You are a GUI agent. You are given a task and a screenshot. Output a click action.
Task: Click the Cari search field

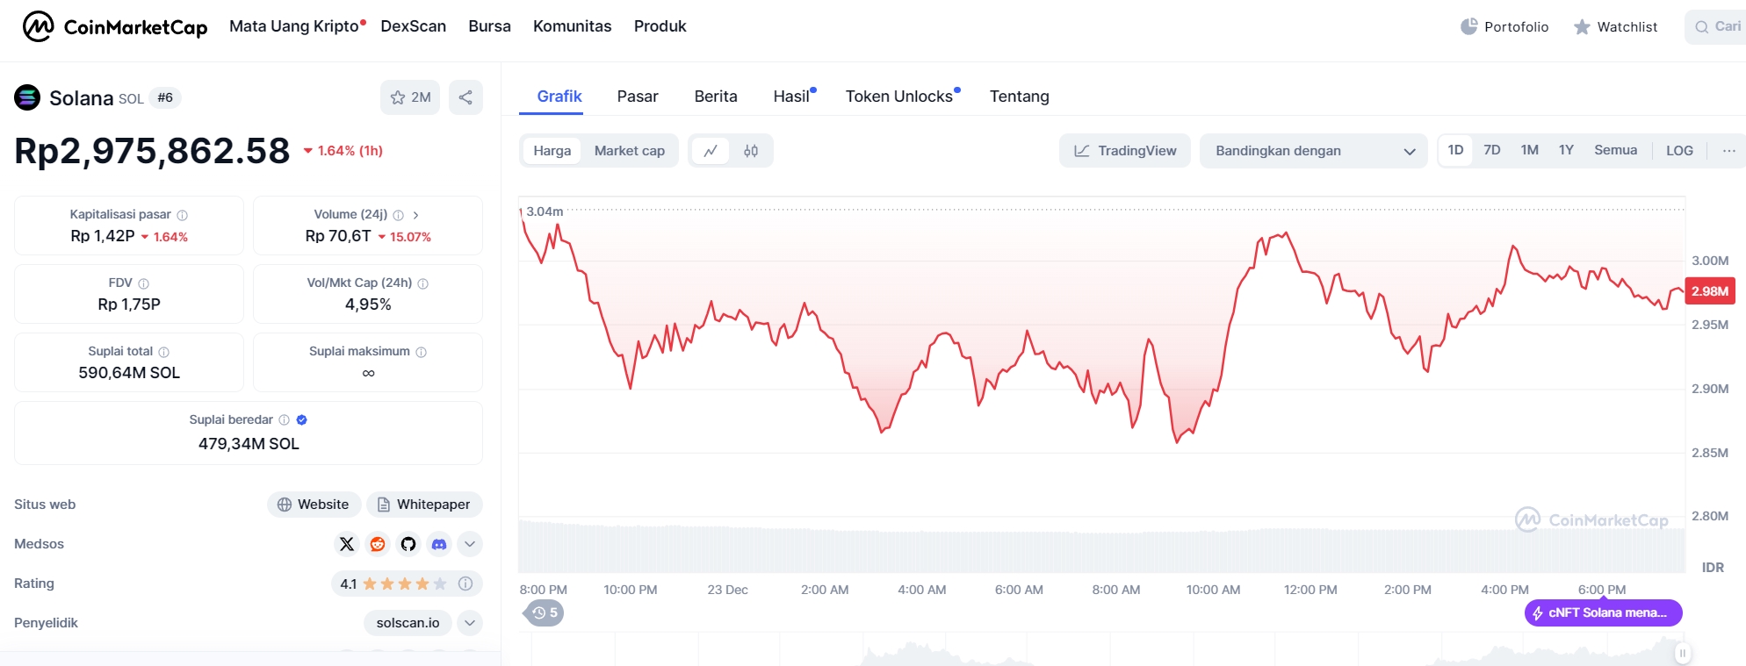tap(1717, 26)
